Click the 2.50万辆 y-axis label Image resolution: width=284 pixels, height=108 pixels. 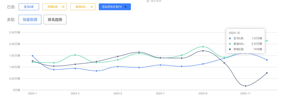tap(15, 32)
